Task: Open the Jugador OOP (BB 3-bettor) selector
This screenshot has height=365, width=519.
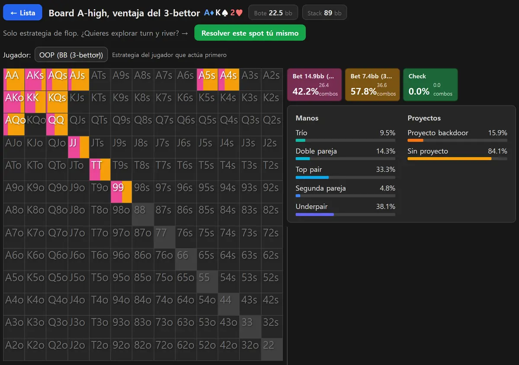Action: tap(71, 55)
